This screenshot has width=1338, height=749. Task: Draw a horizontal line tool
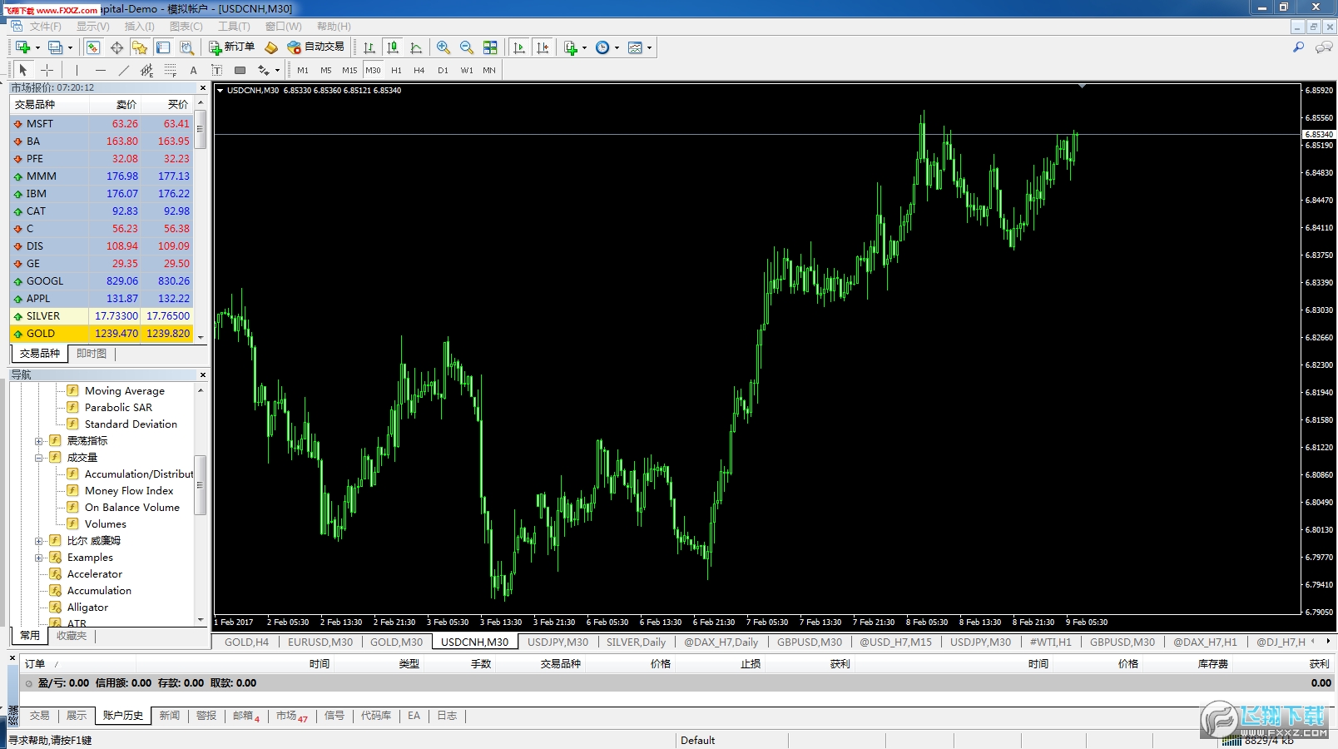click(101, 71)
